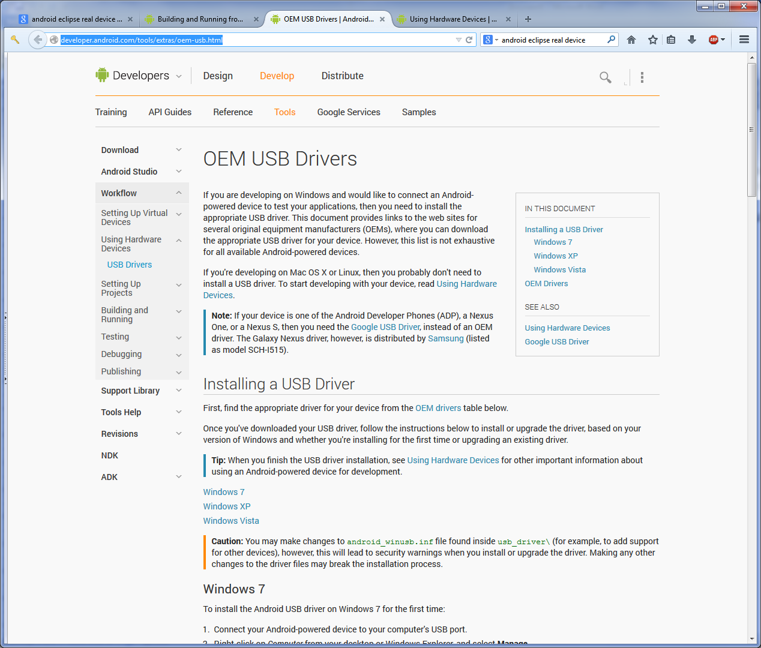Viewport: 761px width, 648px height.
Task: Jump to Windows XP in document box
Action: pyautogui.click(x=556, y=256)
